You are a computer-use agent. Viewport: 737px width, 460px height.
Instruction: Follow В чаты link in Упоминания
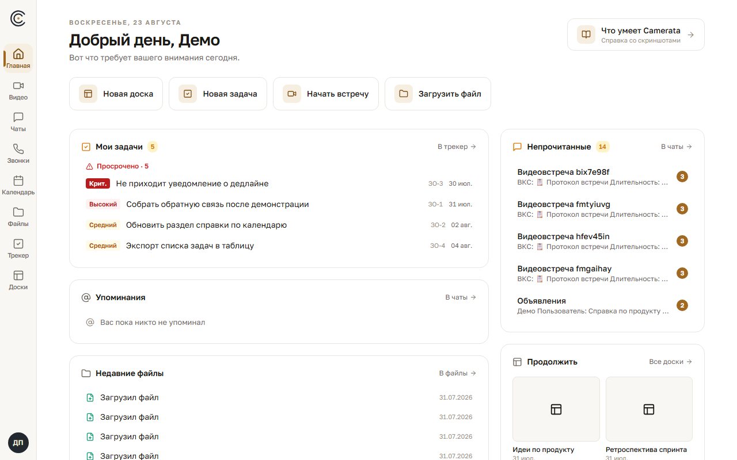click(x=461, y=297)
